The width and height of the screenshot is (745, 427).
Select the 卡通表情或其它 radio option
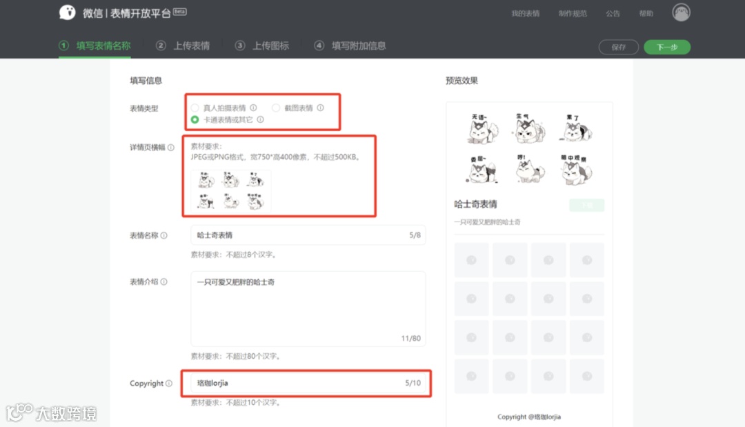click(195, 120)
